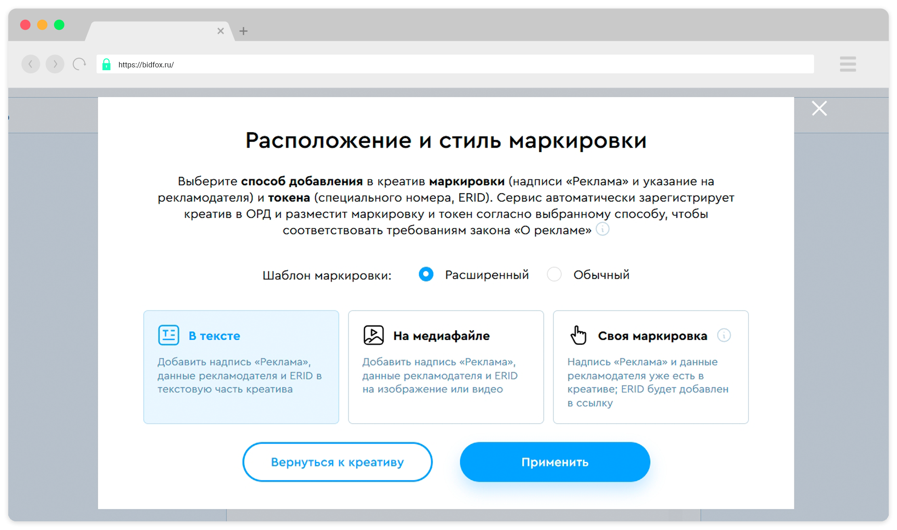Click the browser reload icon
This screenshot has height=530, width=897.
click(x=79, y=64)
